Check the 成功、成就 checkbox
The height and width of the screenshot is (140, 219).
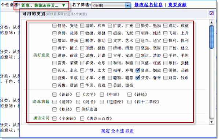click(x=166, y=26)
